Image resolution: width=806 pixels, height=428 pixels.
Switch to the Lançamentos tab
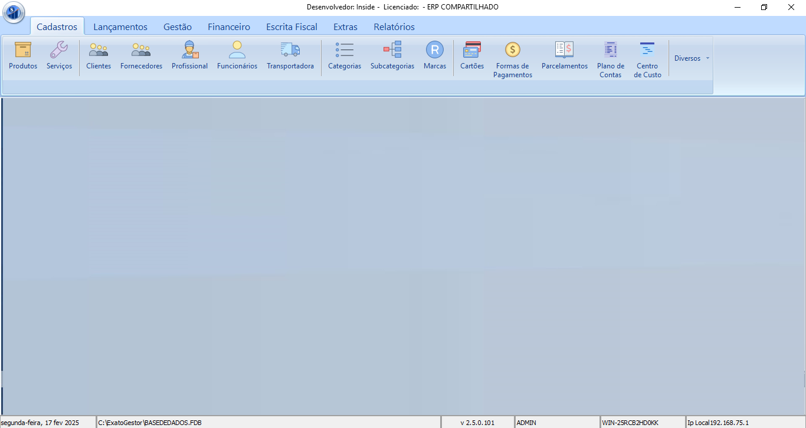(120, 27)
